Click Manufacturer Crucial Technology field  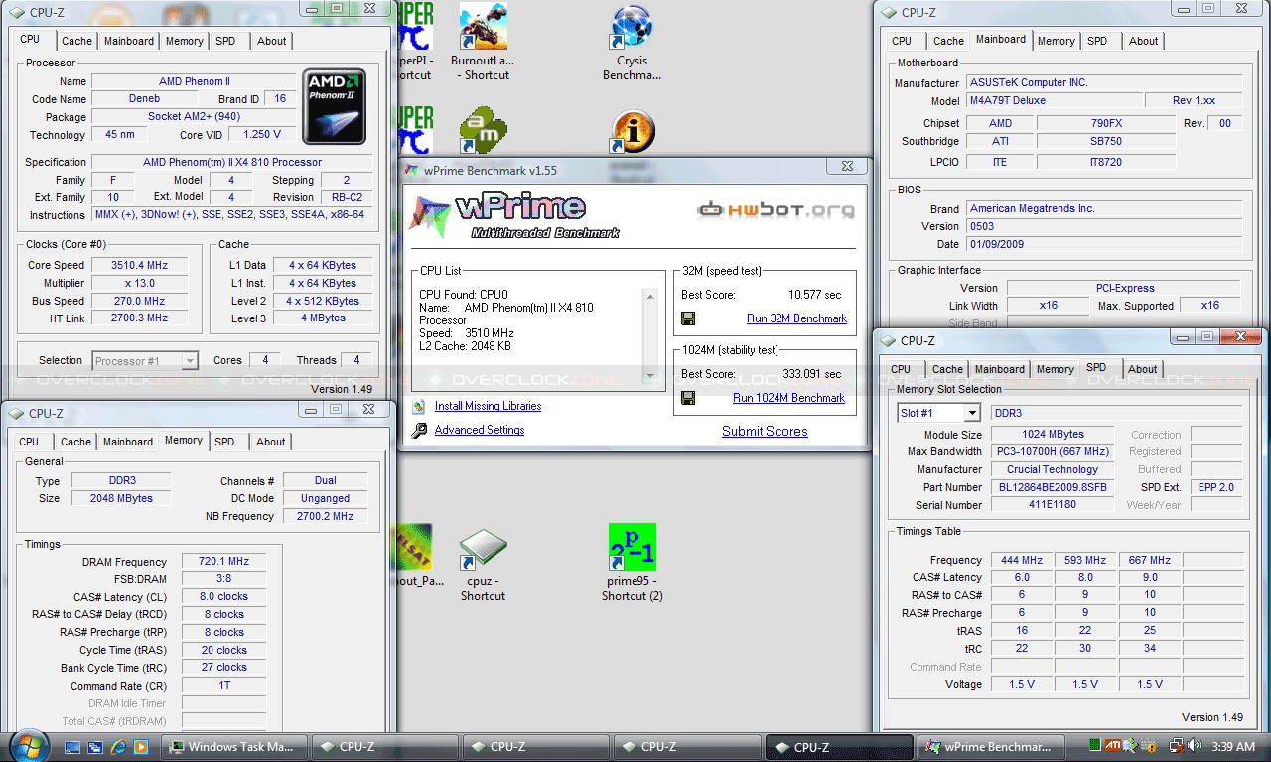tap(1053, 469)
